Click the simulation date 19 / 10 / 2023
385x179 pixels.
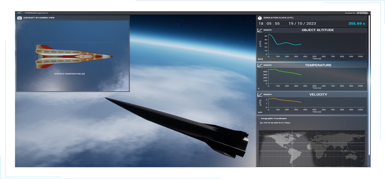coord(302,23)
